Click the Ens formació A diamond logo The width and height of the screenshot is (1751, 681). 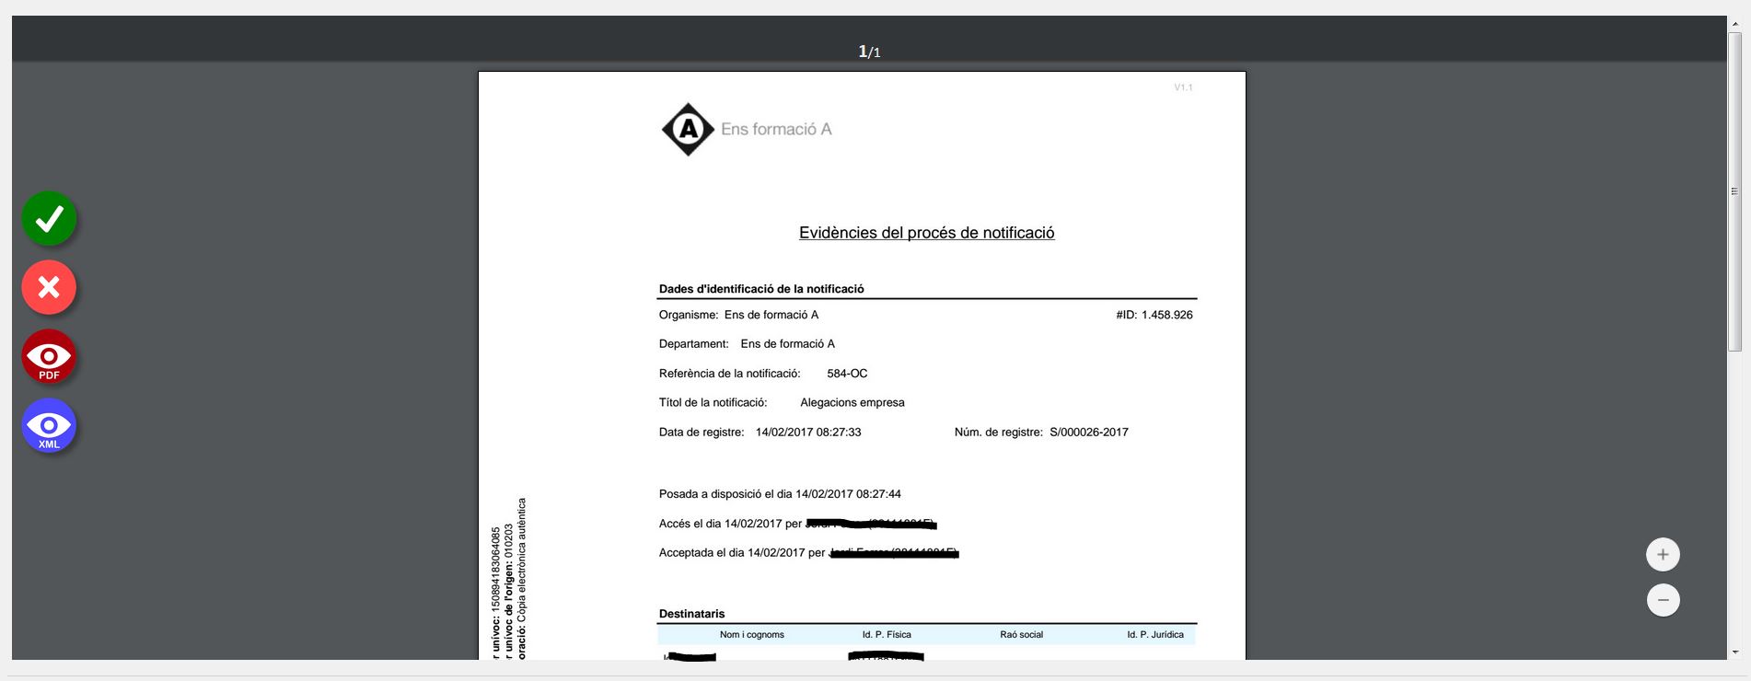click(x=688, y=130)
